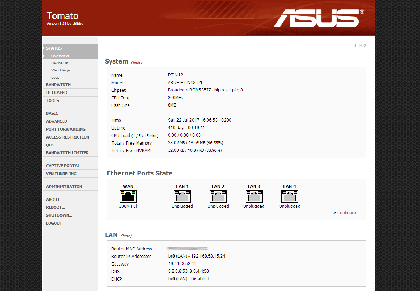Click the DNS value 8.8.8.8:53, 8.8.4.4:53
The image size is (420, 291).
(x=189, y=271)
